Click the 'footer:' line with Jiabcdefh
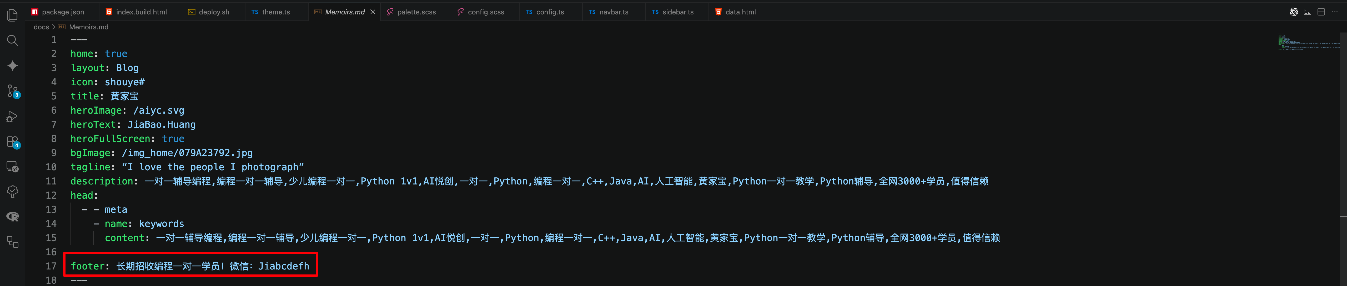1347x286 pixels. point(190,266)
